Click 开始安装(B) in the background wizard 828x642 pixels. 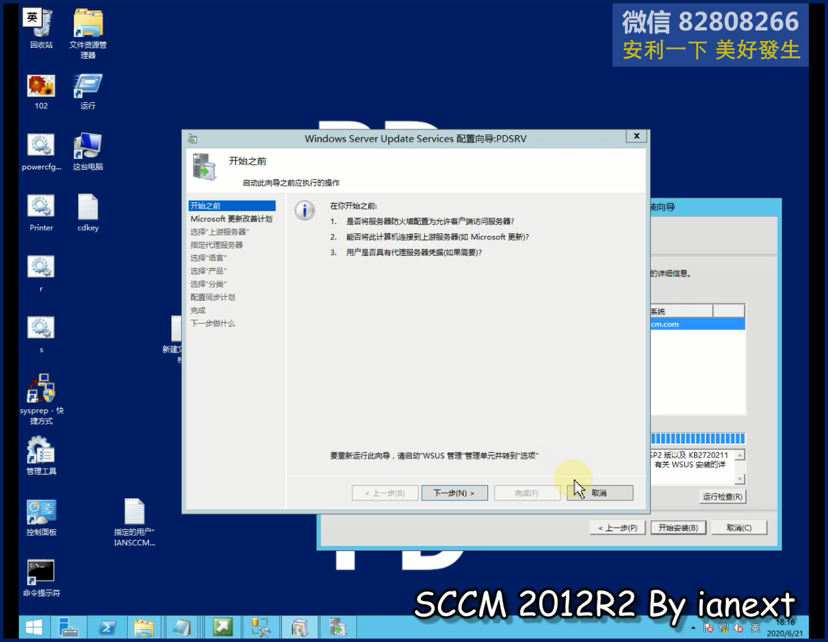pyautogui.click(x=678, y=528)
